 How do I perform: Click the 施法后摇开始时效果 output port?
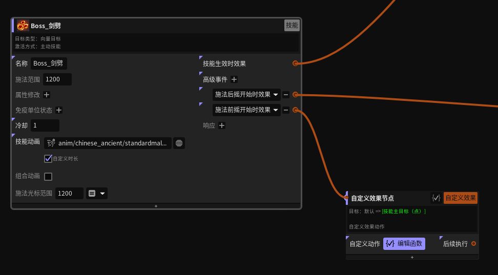click(x=296, y=94)
